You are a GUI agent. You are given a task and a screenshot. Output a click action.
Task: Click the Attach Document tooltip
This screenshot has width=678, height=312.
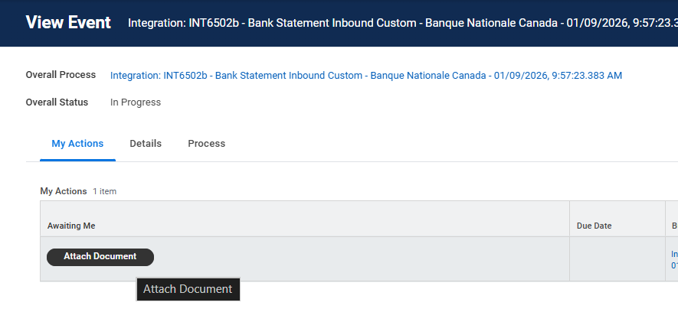coord(188,289)
